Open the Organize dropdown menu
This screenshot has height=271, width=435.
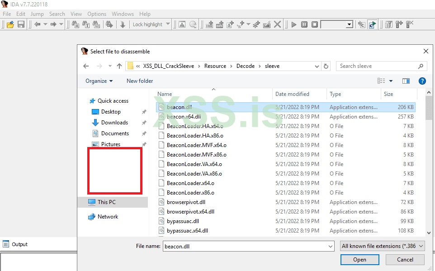(99, 81)
